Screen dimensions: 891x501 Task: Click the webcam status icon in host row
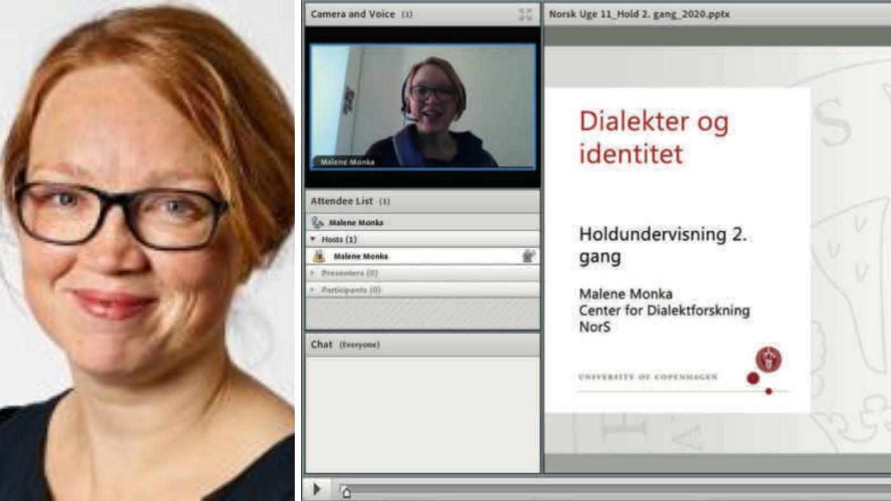click(528, 256)
